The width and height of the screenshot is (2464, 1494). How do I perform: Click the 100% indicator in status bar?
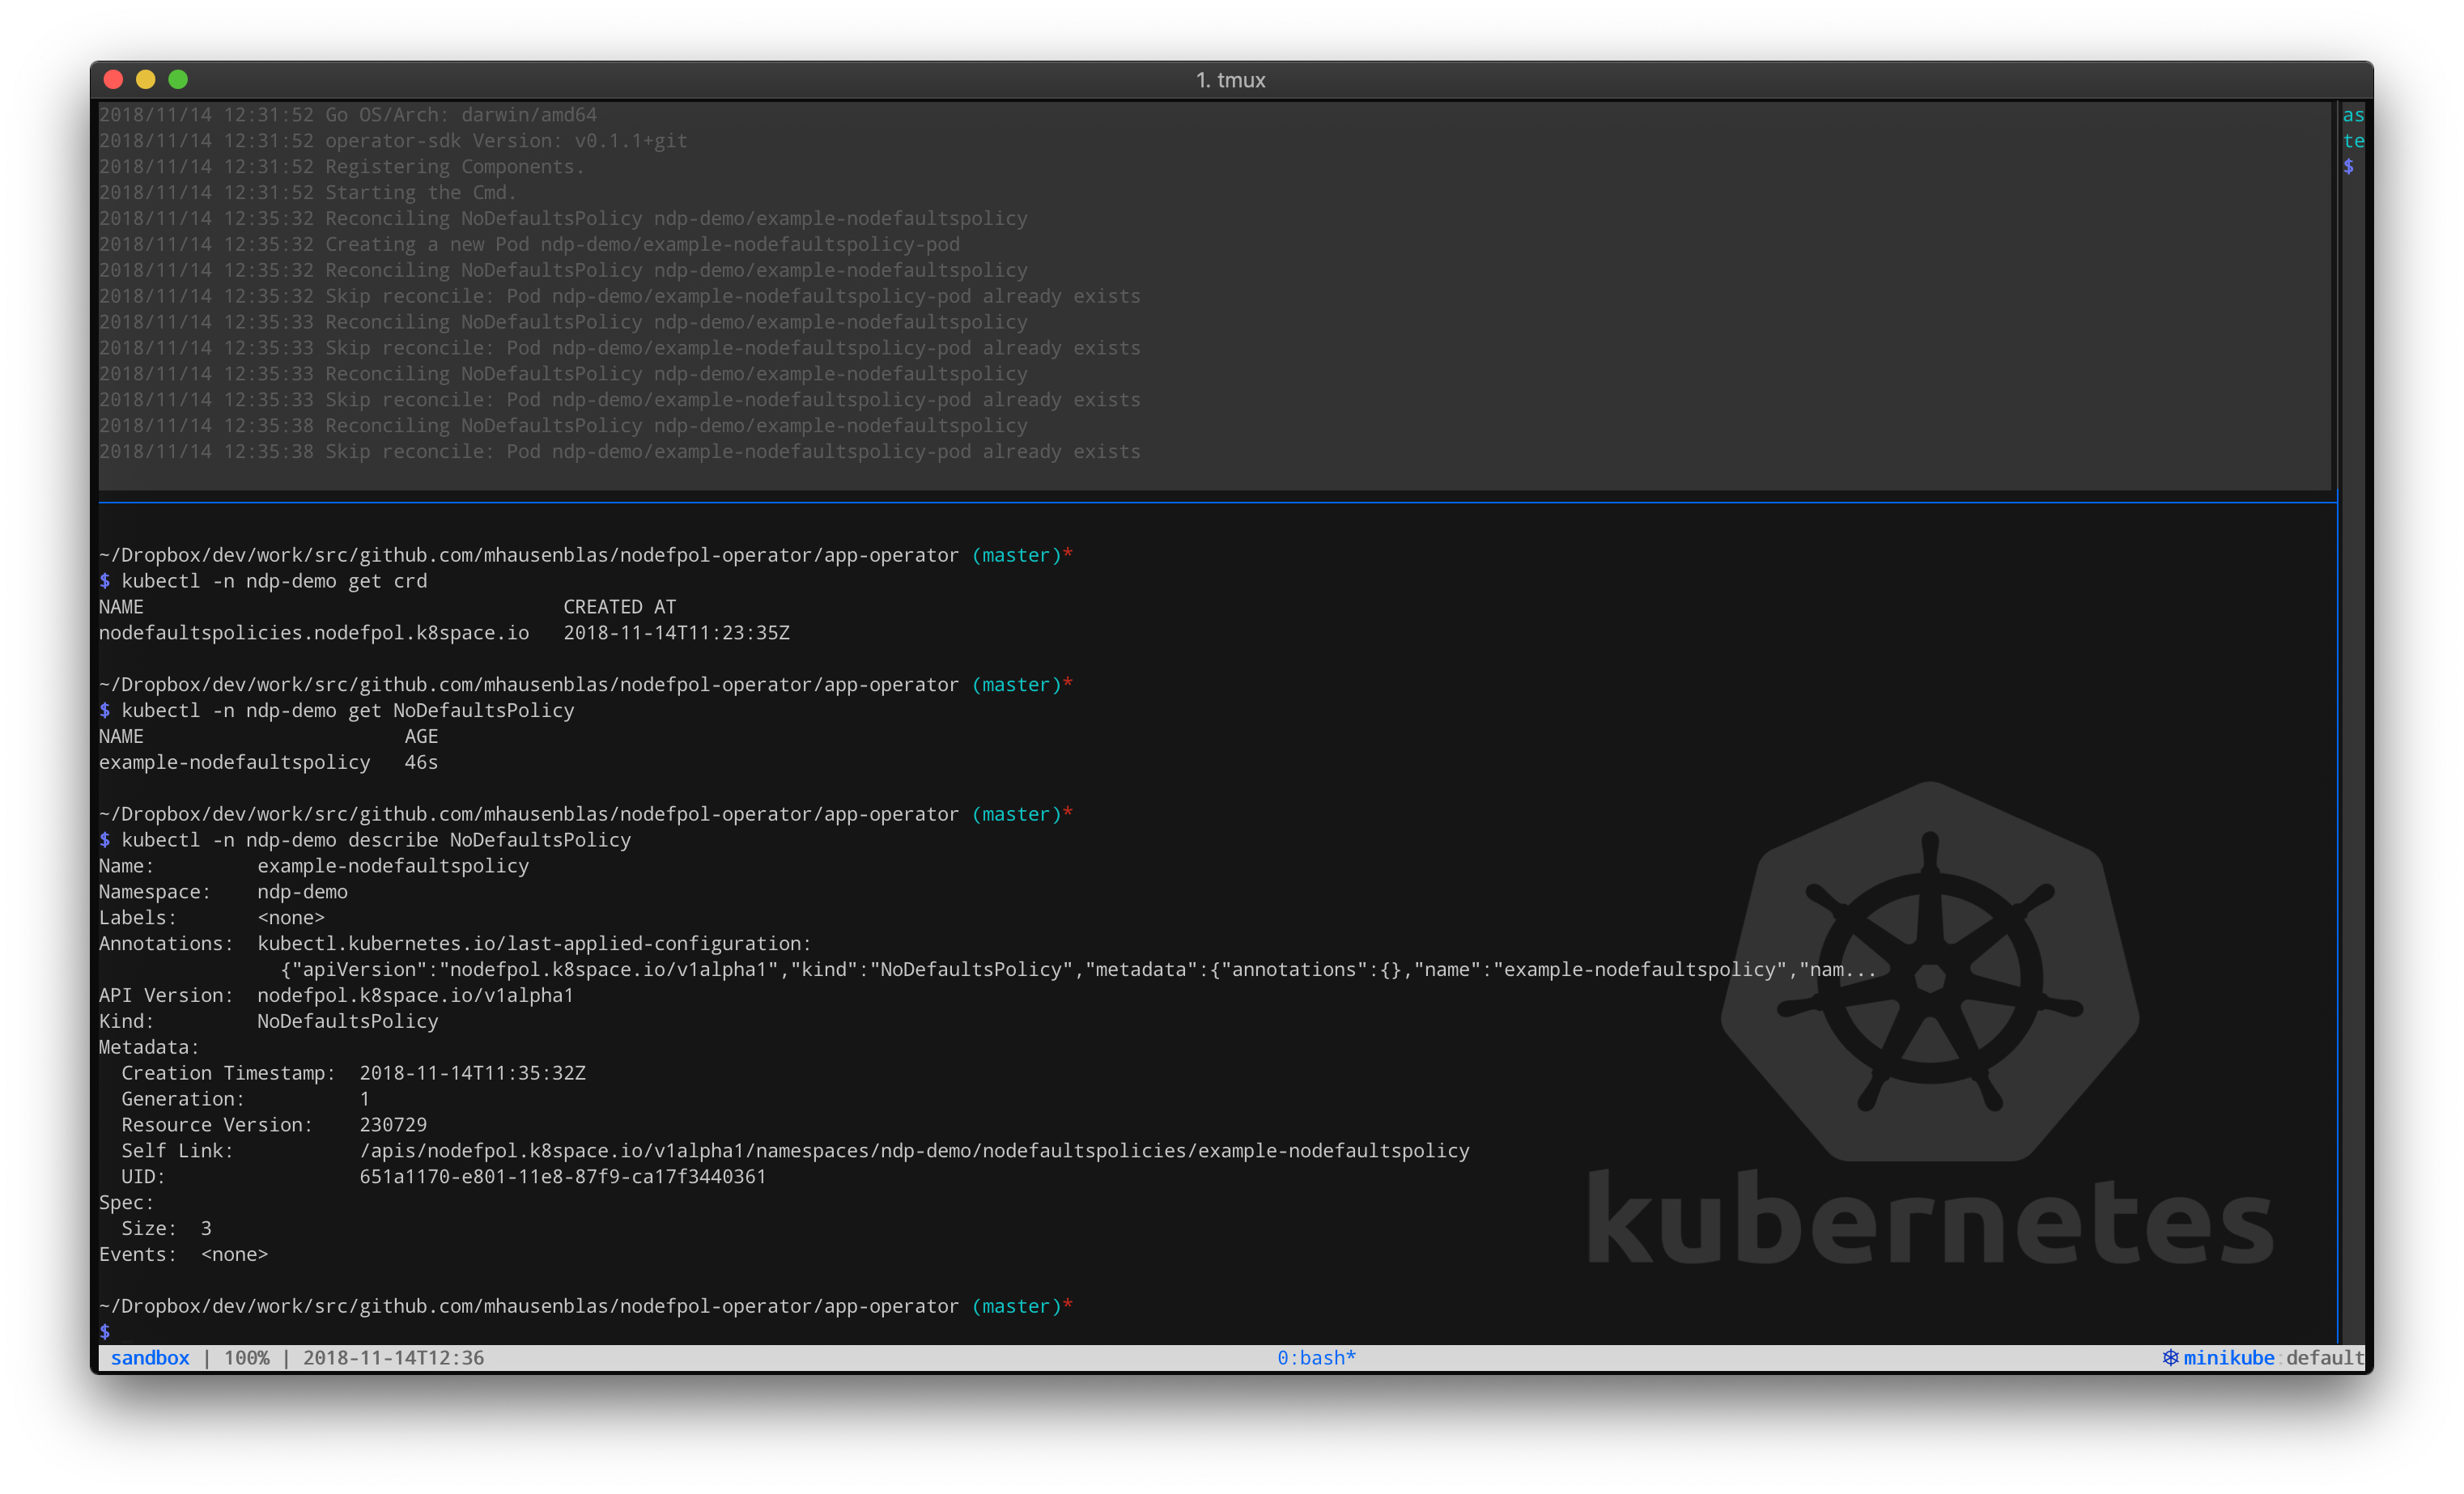[246, 1357]
